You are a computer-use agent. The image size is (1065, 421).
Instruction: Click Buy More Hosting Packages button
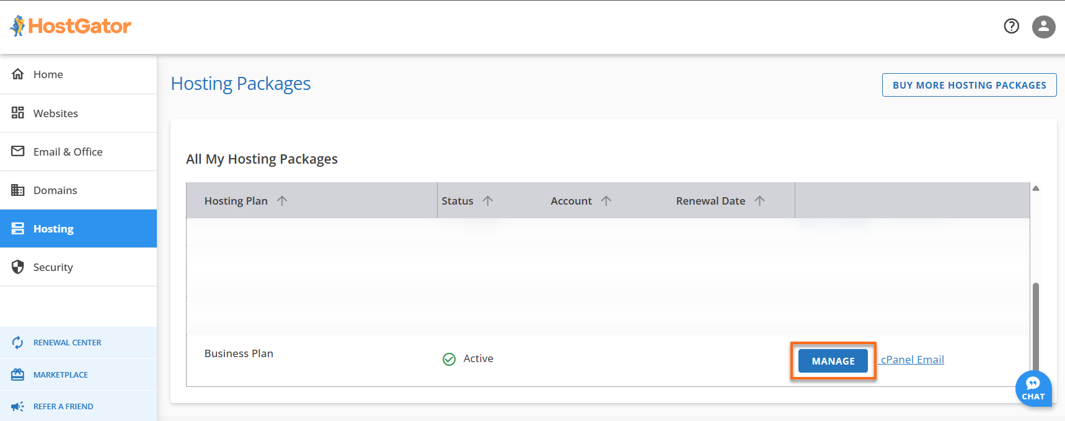point(970,85)
